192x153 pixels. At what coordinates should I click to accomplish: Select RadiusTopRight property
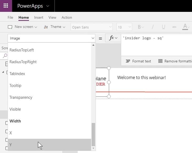(50, 62)
